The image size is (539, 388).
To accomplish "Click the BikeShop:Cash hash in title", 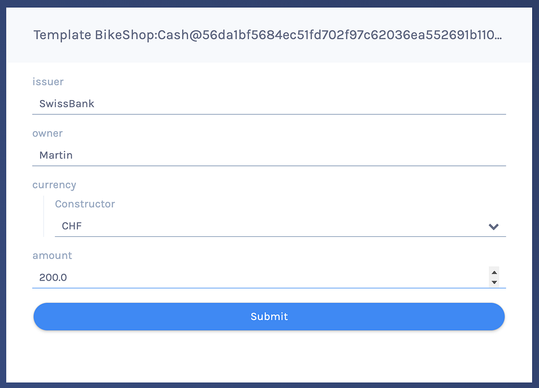I will point(298,35).
